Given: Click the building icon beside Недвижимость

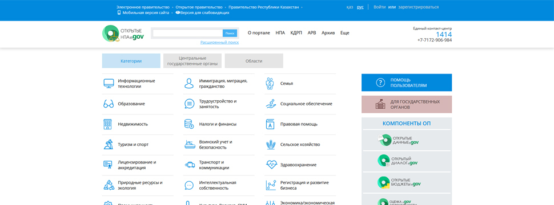Looking at the screenshot, I should pos(107,124).
